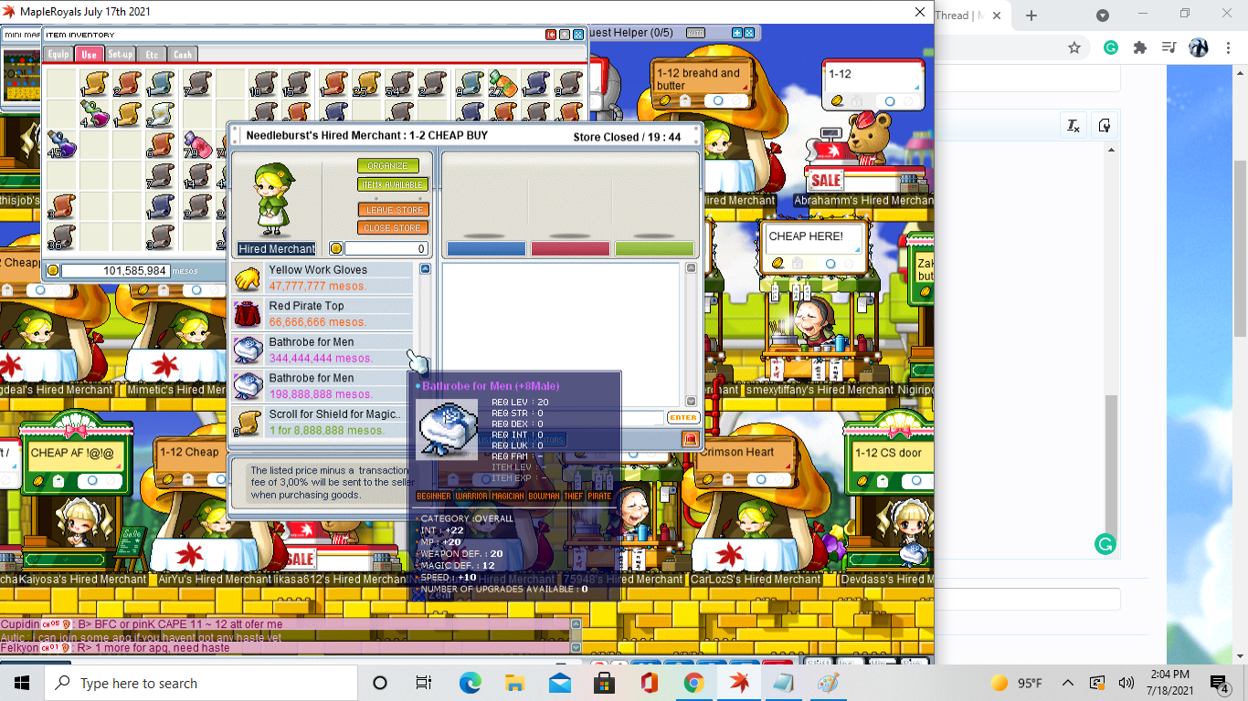Open the Cash inventory tab
This screenshot has height=701, width=1248.
[183, 54]
